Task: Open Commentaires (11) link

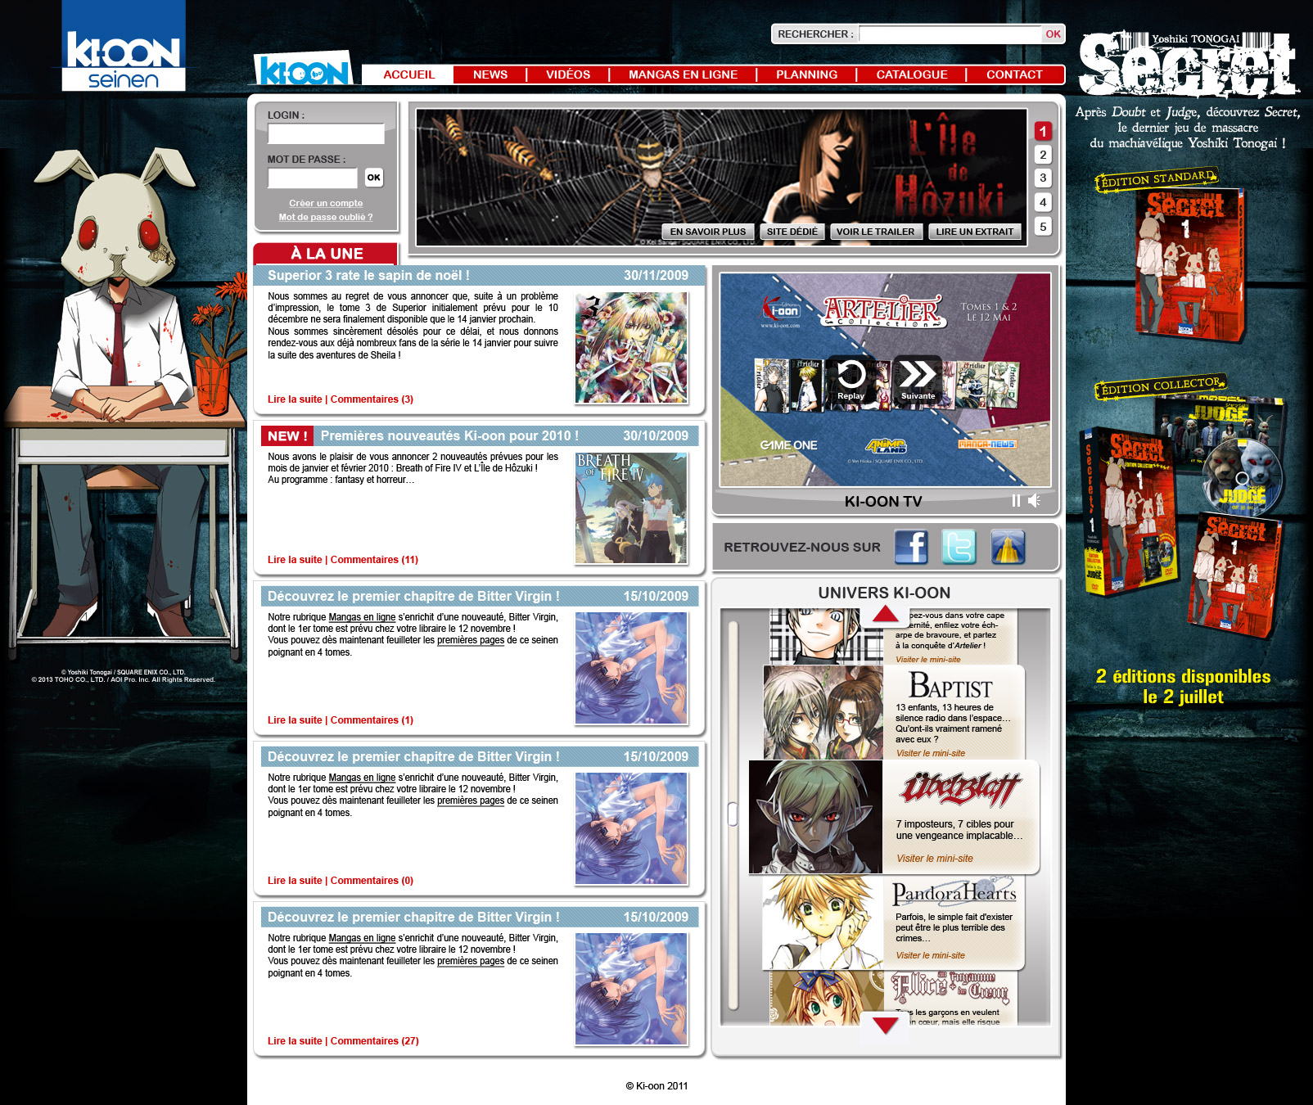Action: coord(374,560)
